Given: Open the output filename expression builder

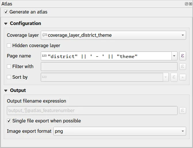Looking at the screenshot, I should tap(183, 110).
